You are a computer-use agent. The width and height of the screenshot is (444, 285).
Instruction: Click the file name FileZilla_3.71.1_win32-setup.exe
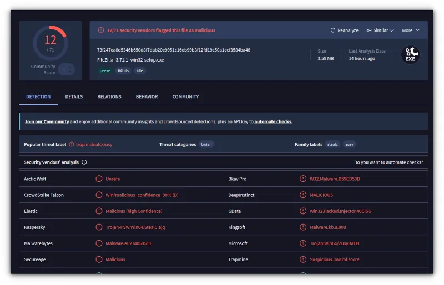[x=130, y=60]
